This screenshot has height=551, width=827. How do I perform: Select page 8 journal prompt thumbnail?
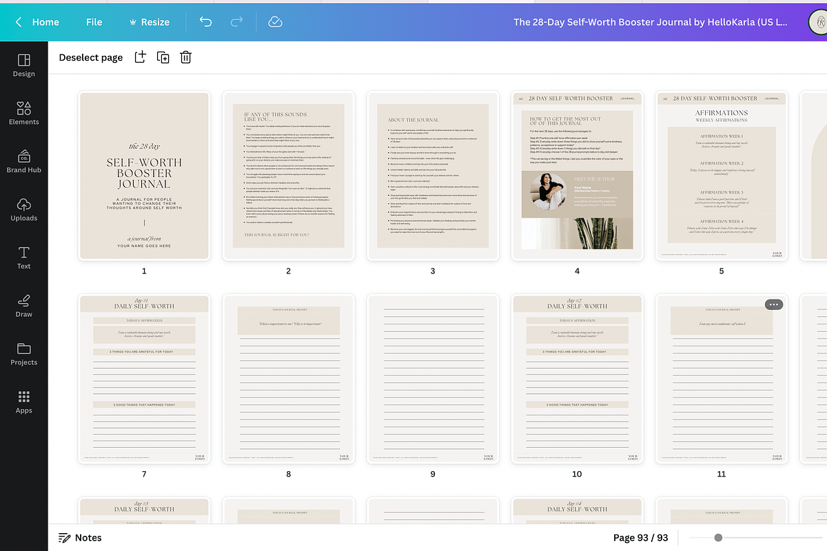coord(288,379)
